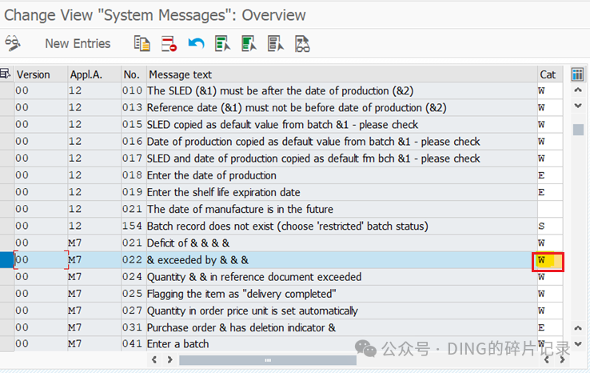Click the Cat field W of message 022
The height and width of the screenshot is (373, 590).
click(548, 261)
